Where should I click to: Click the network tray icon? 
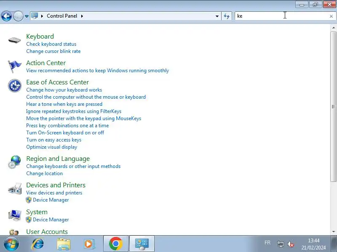[280, 244]
